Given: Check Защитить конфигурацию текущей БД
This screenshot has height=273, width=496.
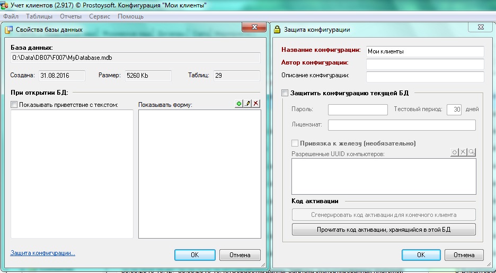Looking at the screenshot, I should 285,93.
